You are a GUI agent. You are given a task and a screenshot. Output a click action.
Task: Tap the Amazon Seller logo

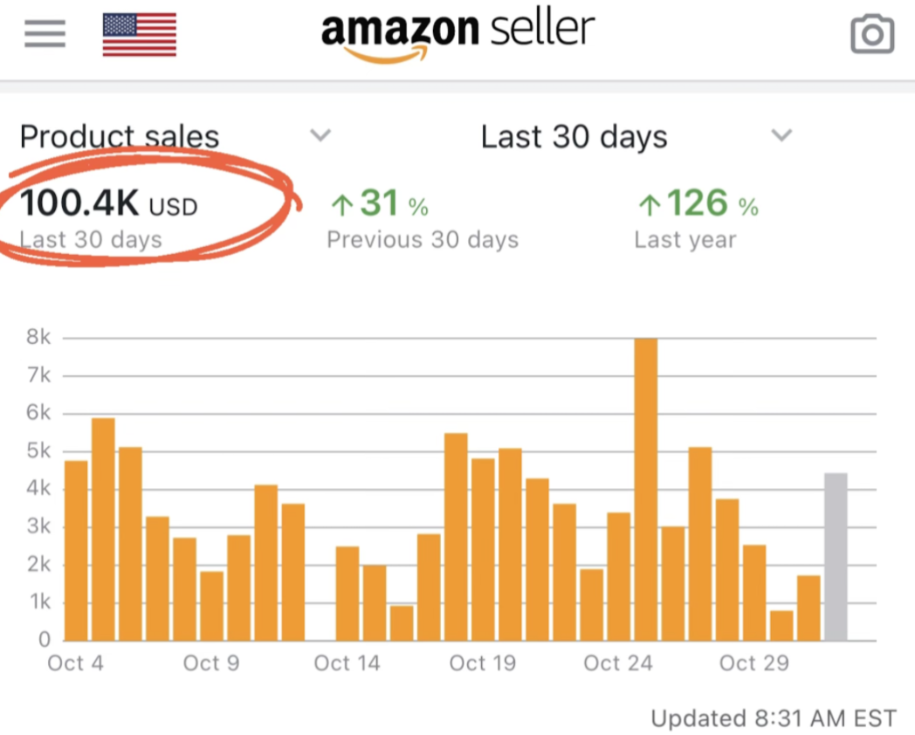coord(457,33)
